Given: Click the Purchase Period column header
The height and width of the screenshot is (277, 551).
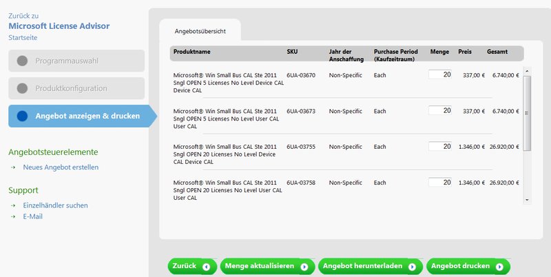Looking at the screenshot, I should pyautogui.click(x=395, y=55).
